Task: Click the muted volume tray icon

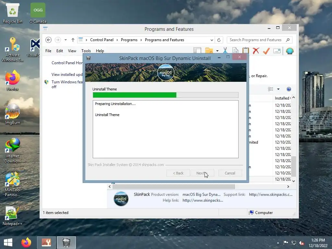Action: click(x=302, y=243)
